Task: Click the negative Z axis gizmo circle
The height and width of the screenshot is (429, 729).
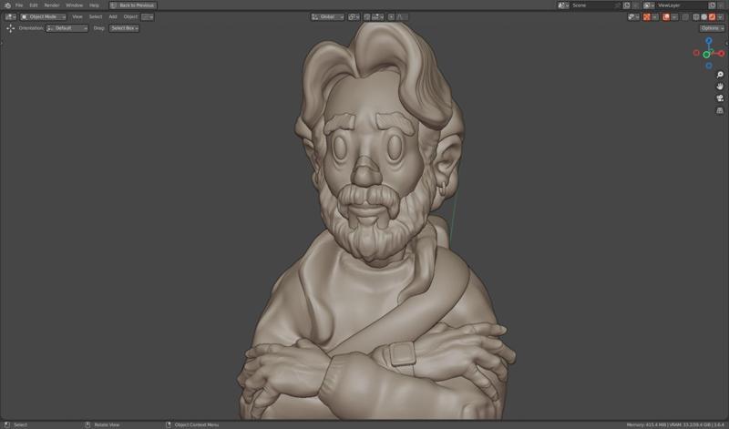Action: click(x=709, y=66)
